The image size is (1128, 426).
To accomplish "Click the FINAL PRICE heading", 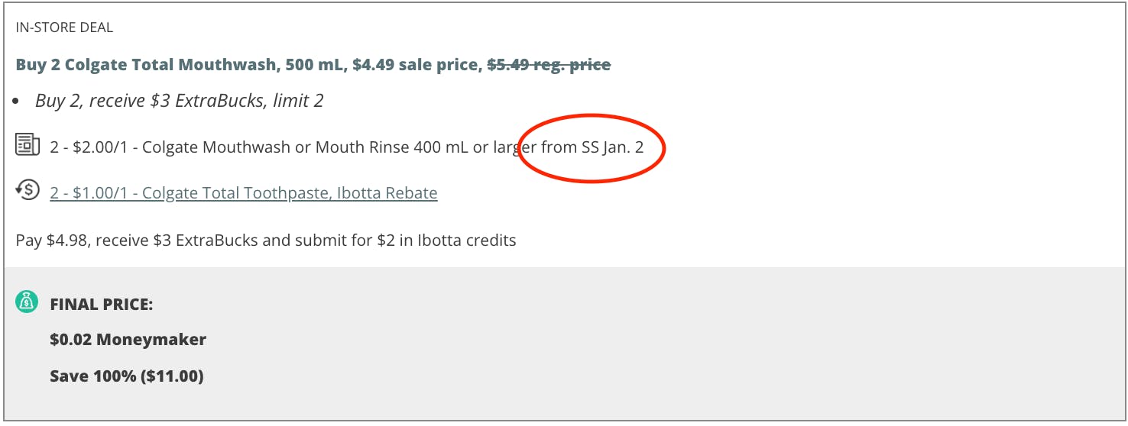I will 102,305.
